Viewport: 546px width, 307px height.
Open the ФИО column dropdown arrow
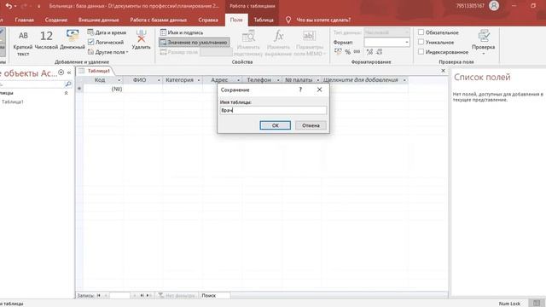(159, 80)
